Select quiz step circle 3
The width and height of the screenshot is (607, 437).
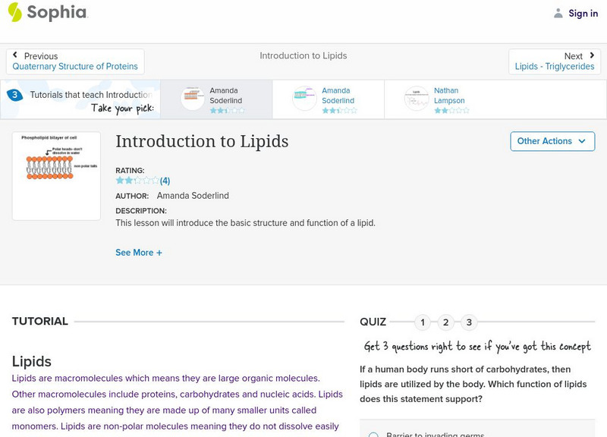[468, 322]
